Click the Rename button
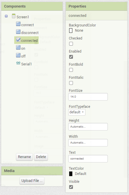This screenshot has height=195, width=129. (24, 157)
